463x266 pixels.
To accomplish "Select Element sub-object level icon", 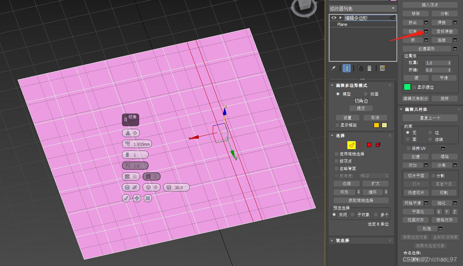I will (378, 145).
